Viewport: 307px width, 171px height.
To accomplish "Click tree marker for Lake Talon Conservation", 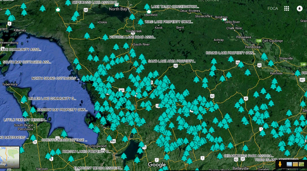I will pos(147,7).
